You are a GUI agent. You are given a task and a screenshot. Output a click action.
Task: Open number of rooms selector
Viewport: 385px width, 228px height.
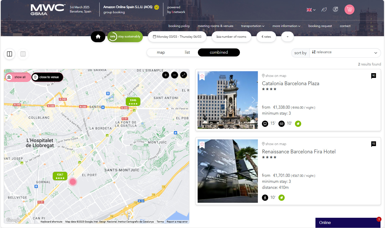click(231, 37)
